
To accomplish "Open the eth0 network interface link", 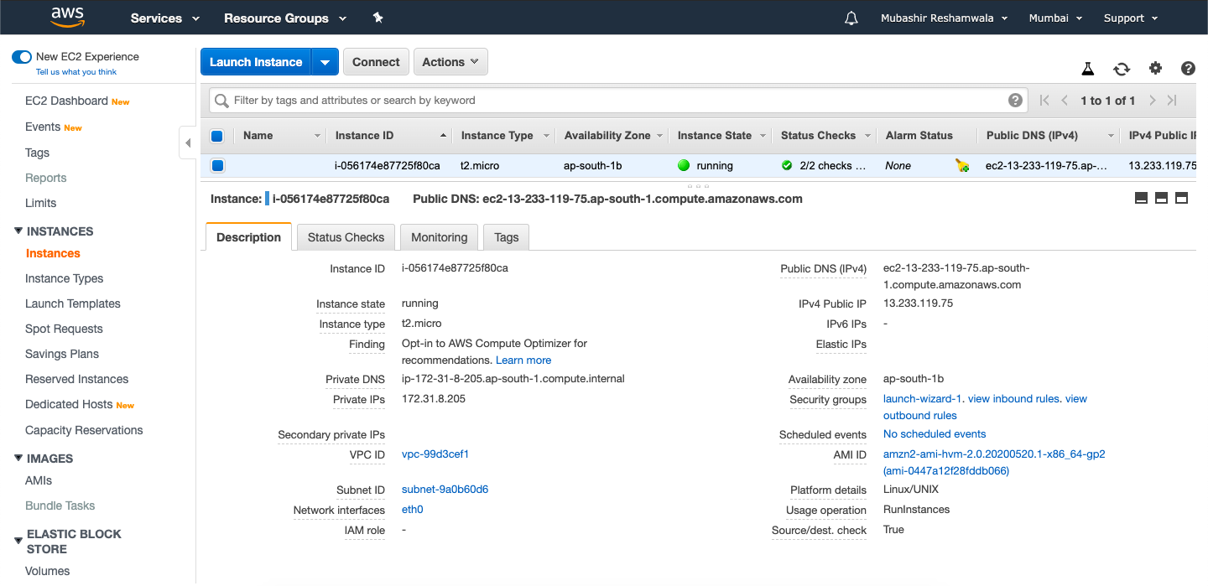I will coord(412,510).
